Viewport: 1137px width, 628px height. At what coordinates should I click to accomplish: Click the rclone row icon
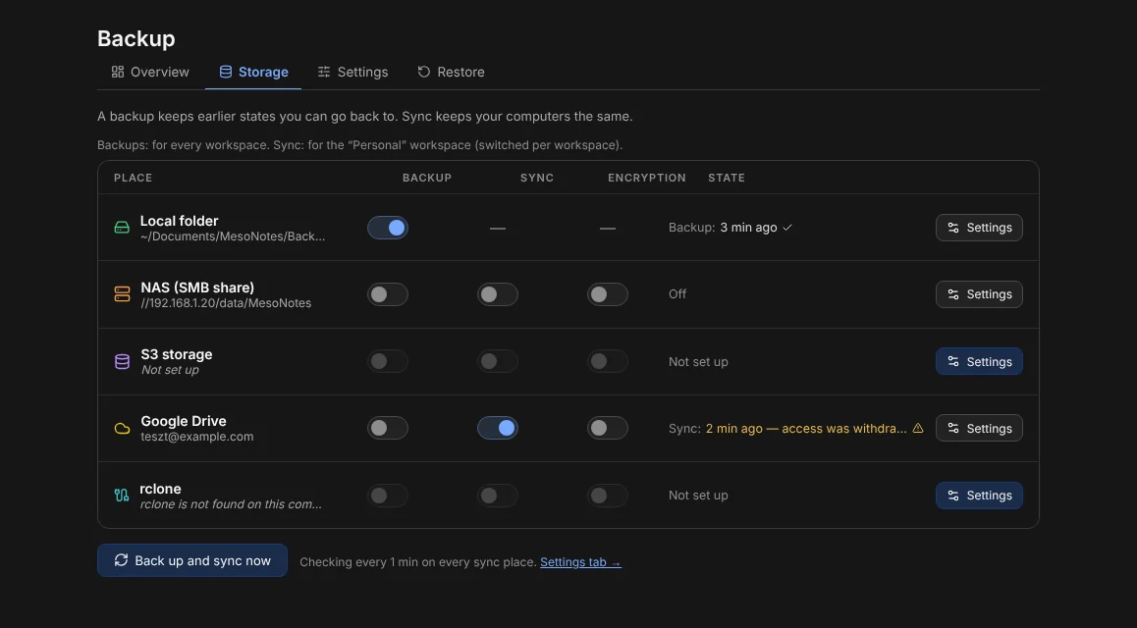(122, 496)
